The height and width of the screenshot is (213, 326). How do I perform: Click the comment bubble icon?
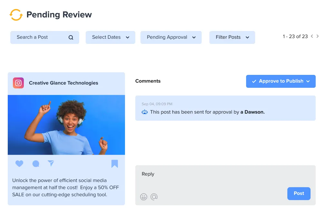[36, 164]
